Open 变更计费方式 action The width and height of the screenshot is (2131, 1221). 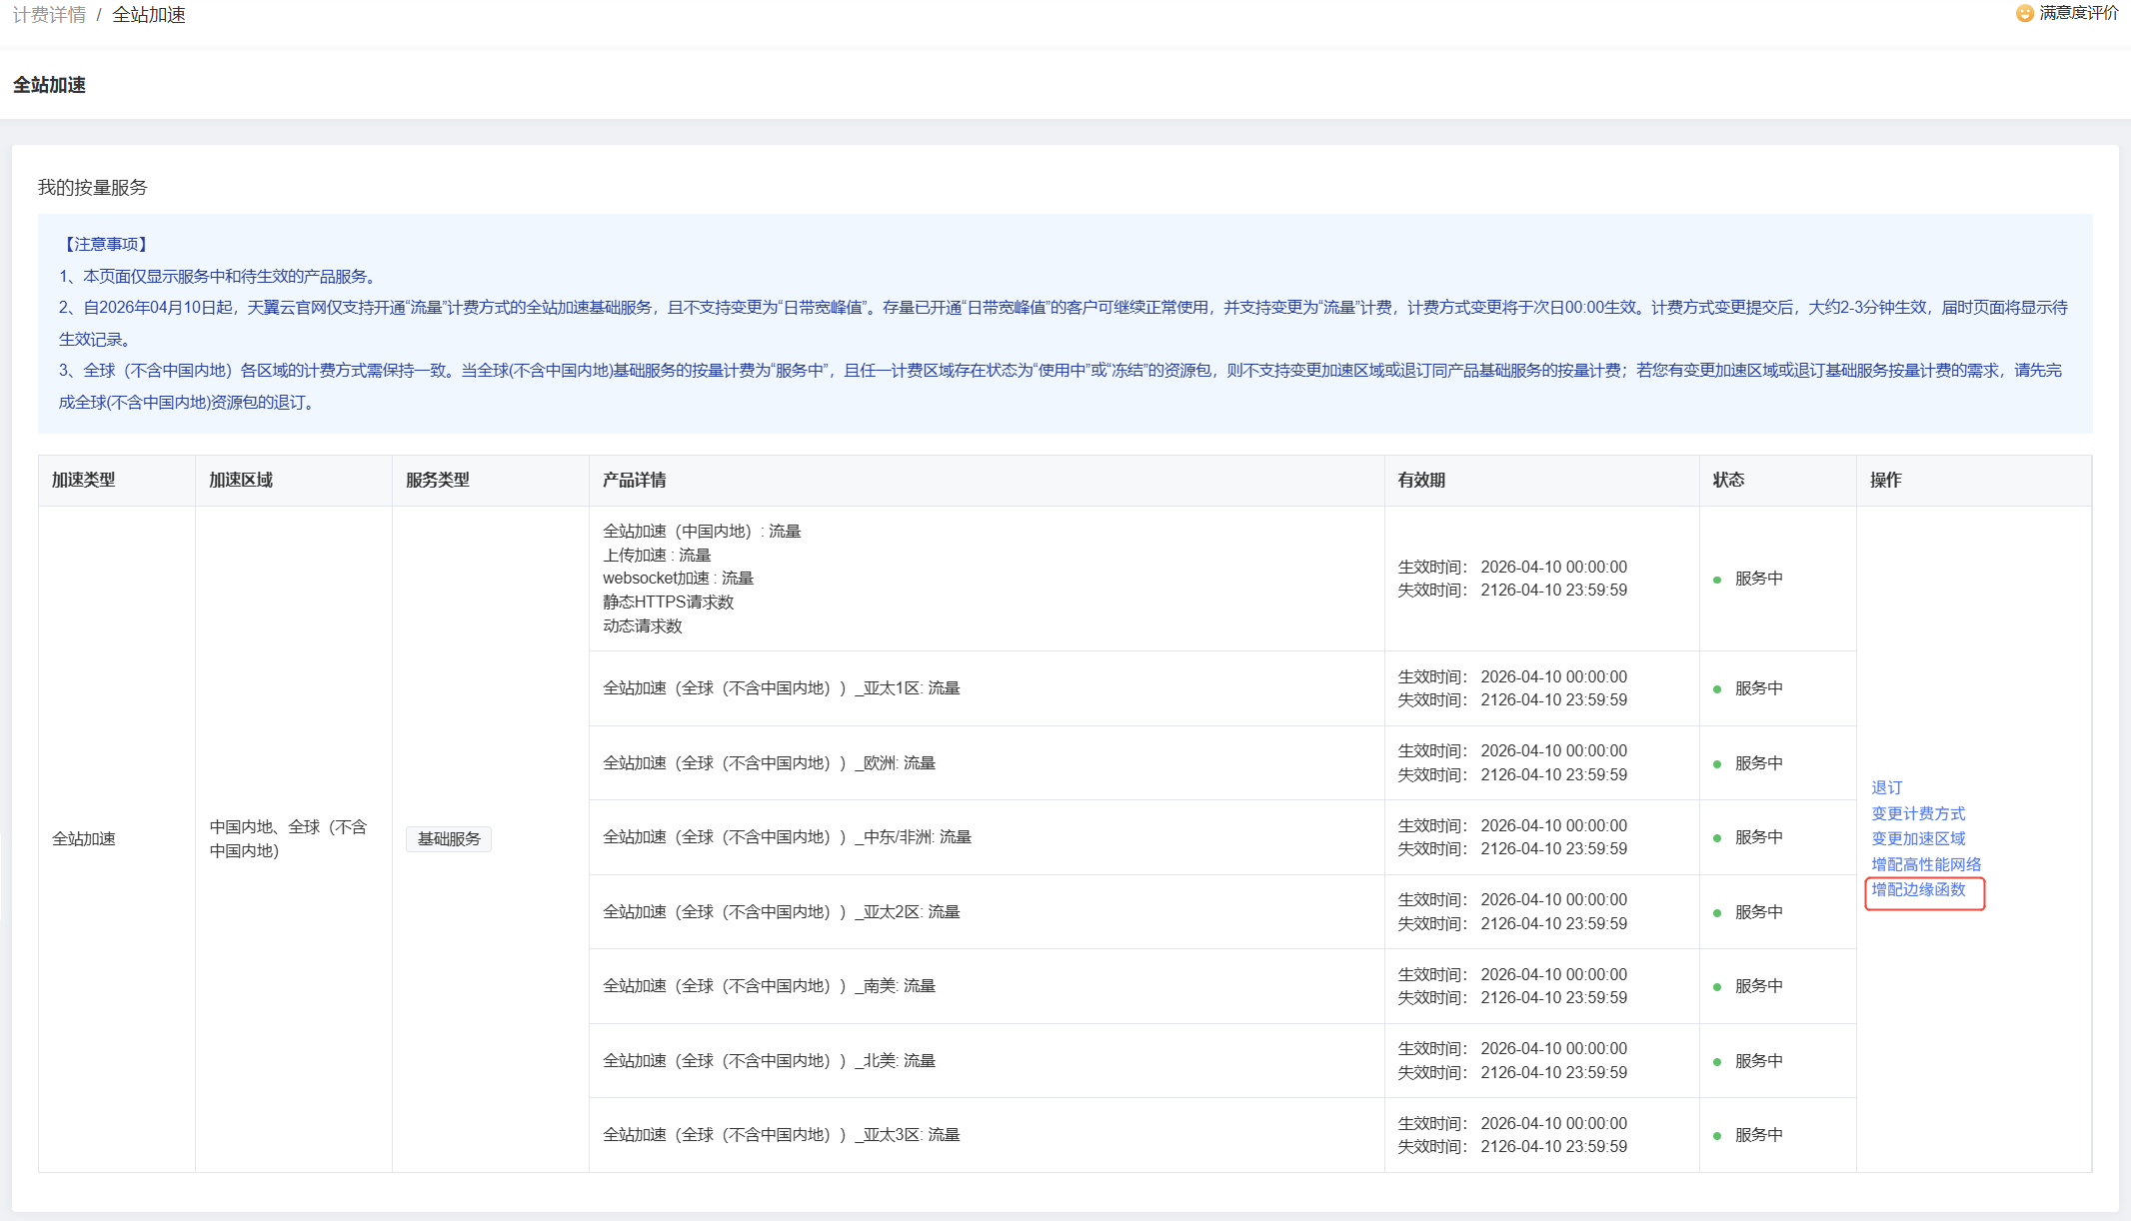[x=1917, y=813]
